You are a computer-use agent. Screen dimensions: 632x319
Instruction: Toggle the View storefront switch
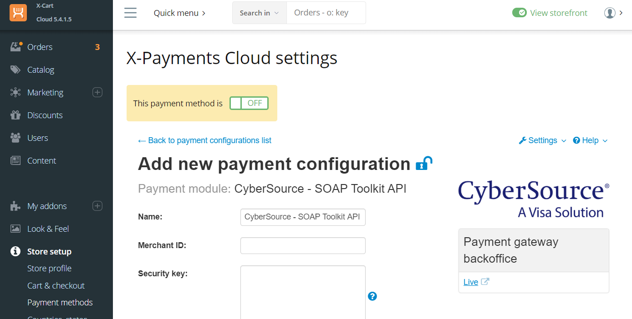pos(520,13)
